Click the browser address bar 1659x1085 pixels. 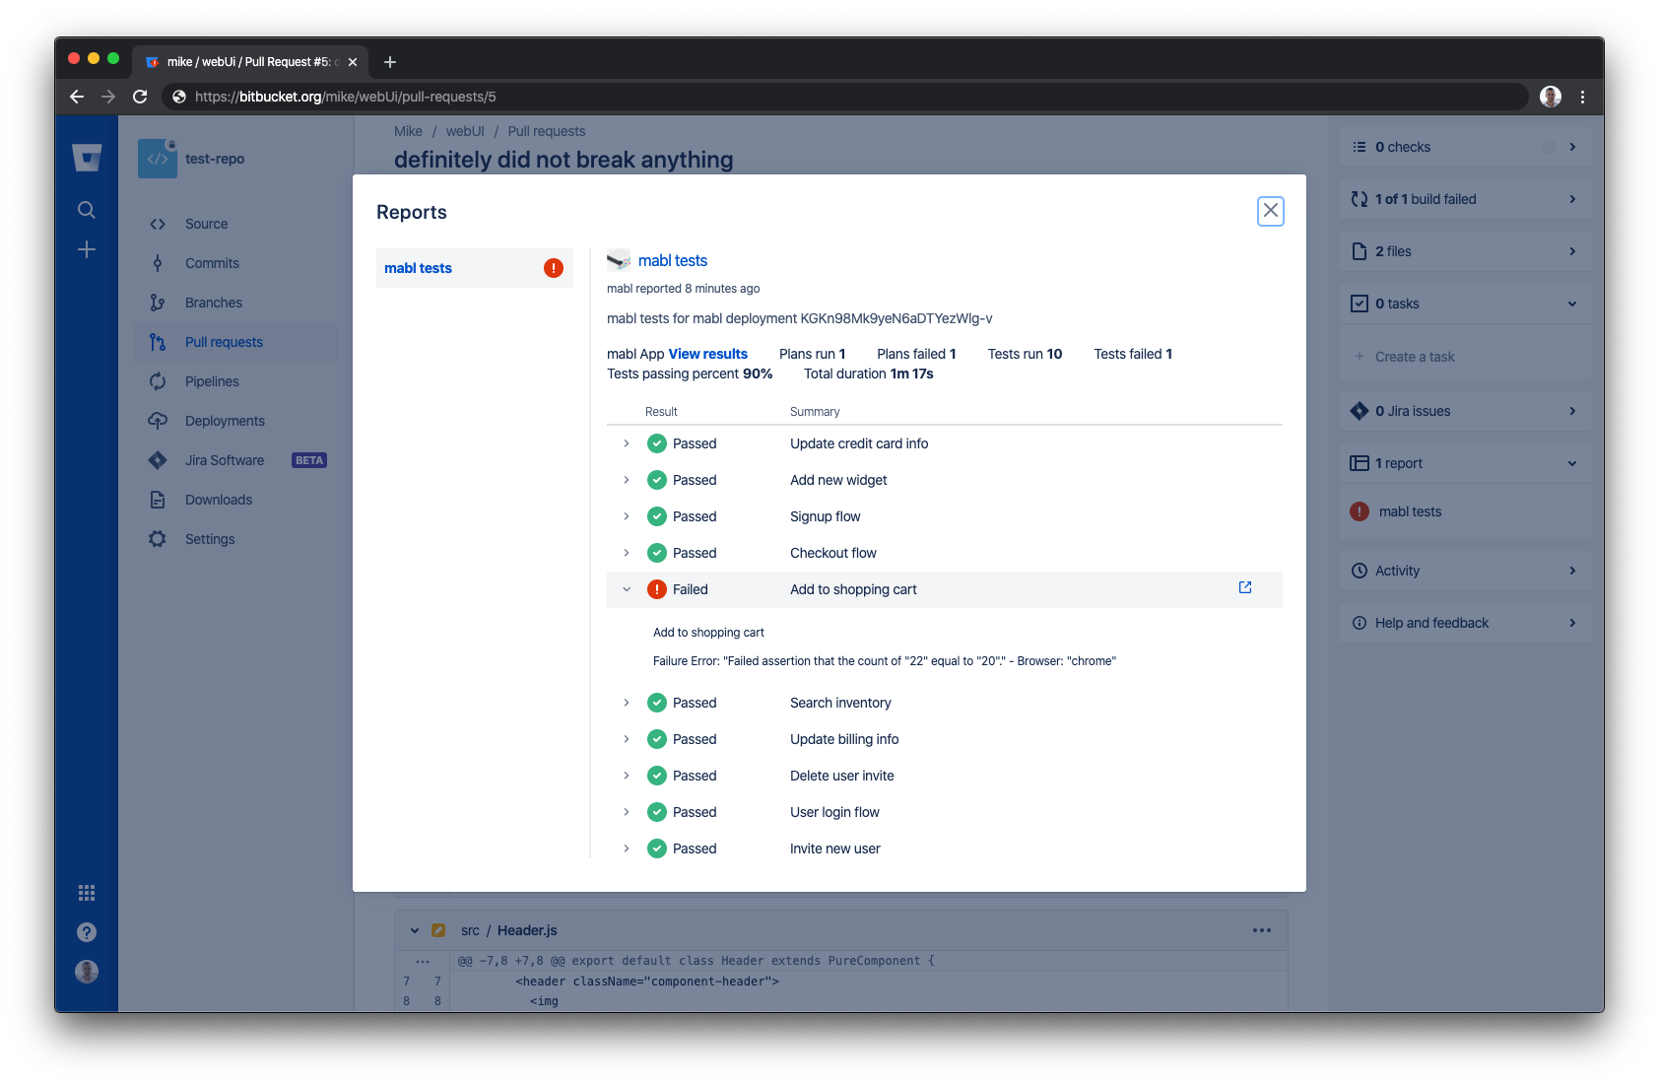click(x=844, y=97)
